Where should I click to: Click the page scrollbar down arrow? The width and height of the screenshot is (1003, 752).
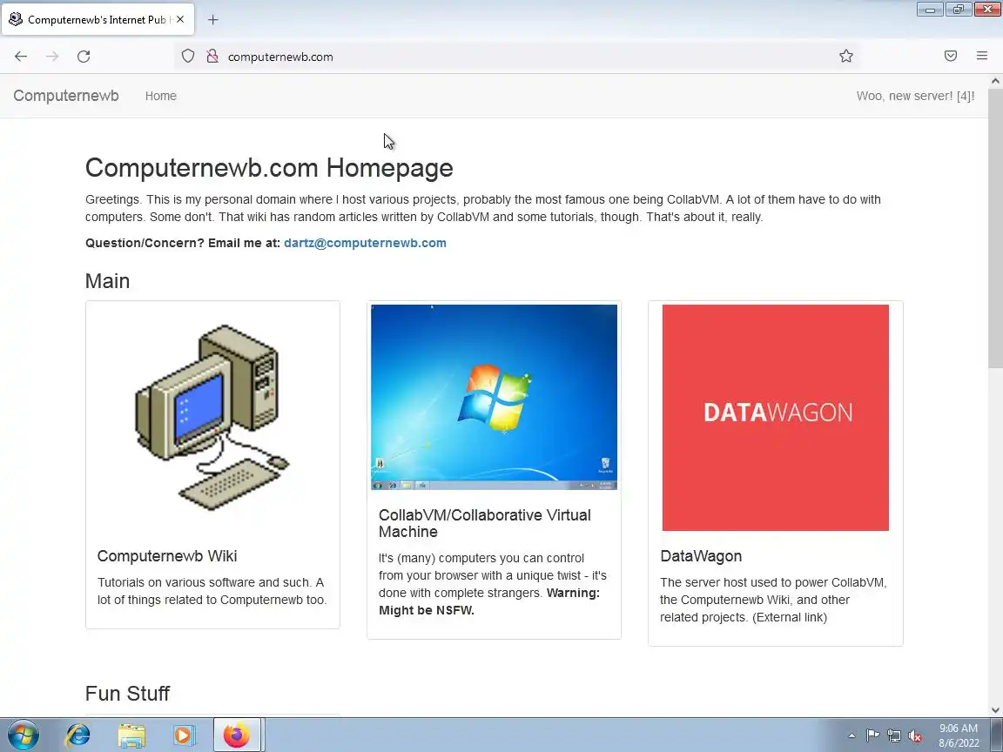[x=995, y=710]
